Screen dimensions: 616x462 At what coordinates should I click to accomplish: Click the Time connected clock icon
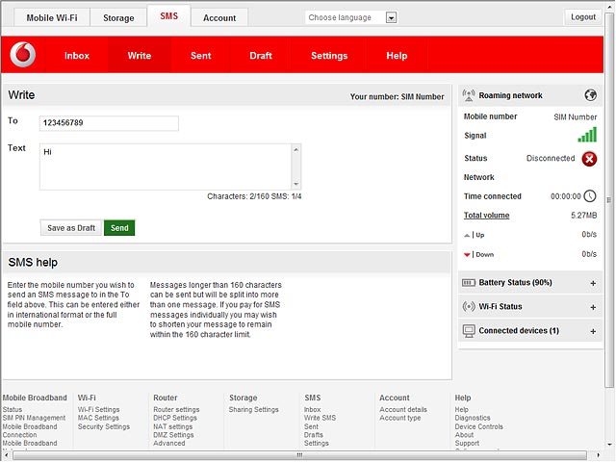(x=590, y=196)
